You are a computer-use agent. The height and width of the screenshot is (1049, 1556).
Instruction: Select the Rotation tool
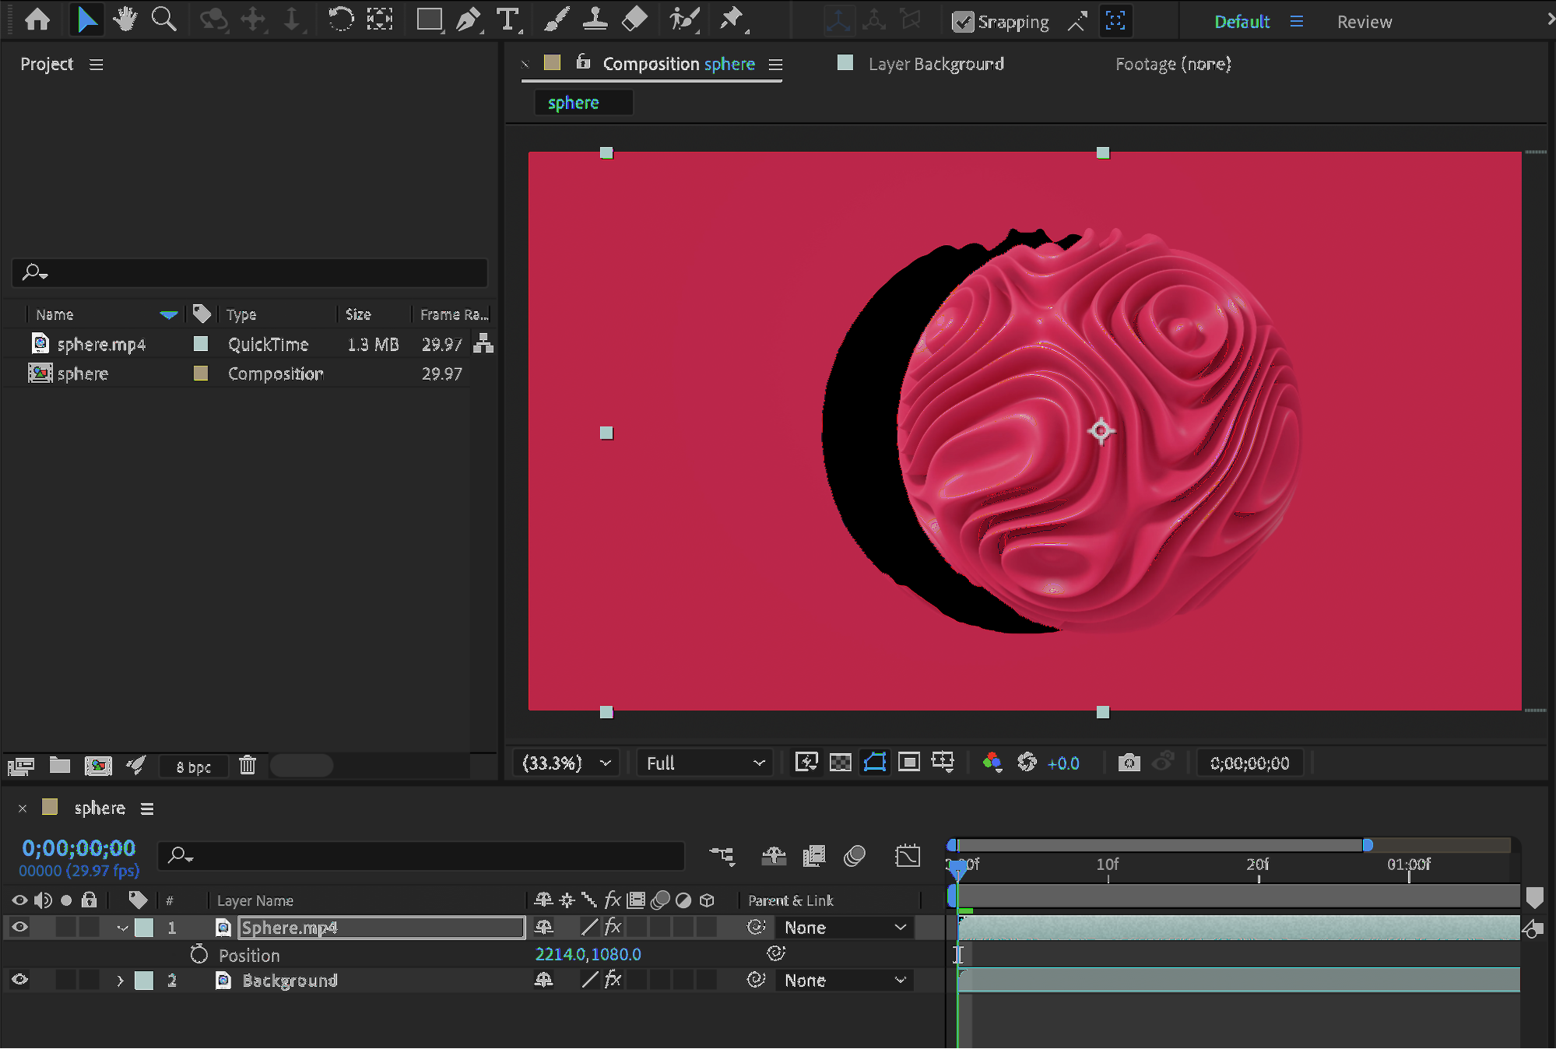340,19
